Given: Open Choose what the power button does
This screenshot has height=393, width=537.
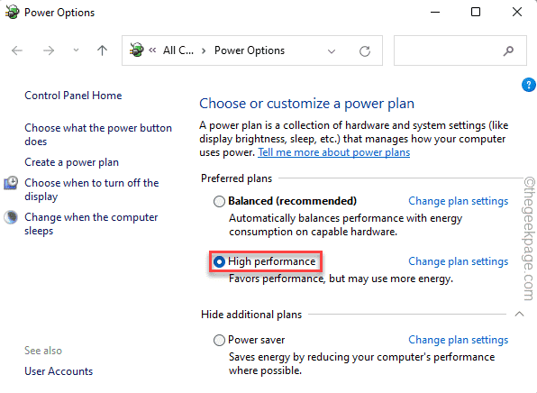Looking at the screenshot, I should coord(98,134).
